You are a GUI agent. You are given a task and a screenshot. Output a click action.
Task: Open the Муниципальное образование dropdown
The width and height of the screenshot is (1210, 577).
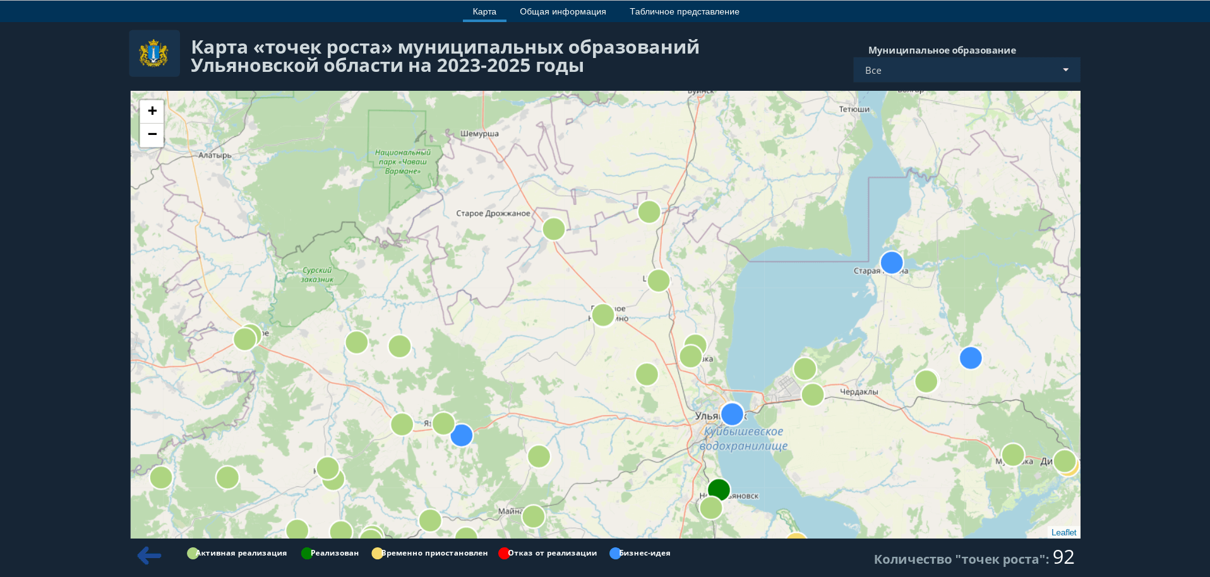click(966, 70)
